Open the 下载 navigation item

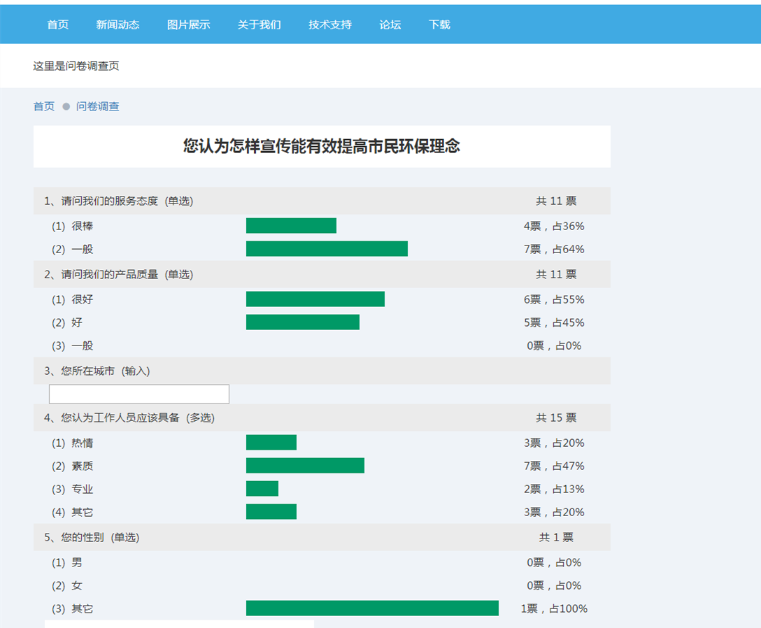[x=439, y=24]
